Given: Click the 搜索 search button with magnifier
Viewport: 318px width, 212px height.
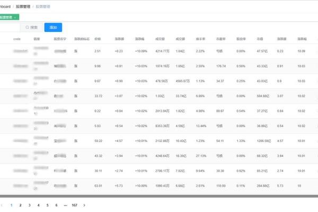Looking at the screenshot, I should point(32,28).
